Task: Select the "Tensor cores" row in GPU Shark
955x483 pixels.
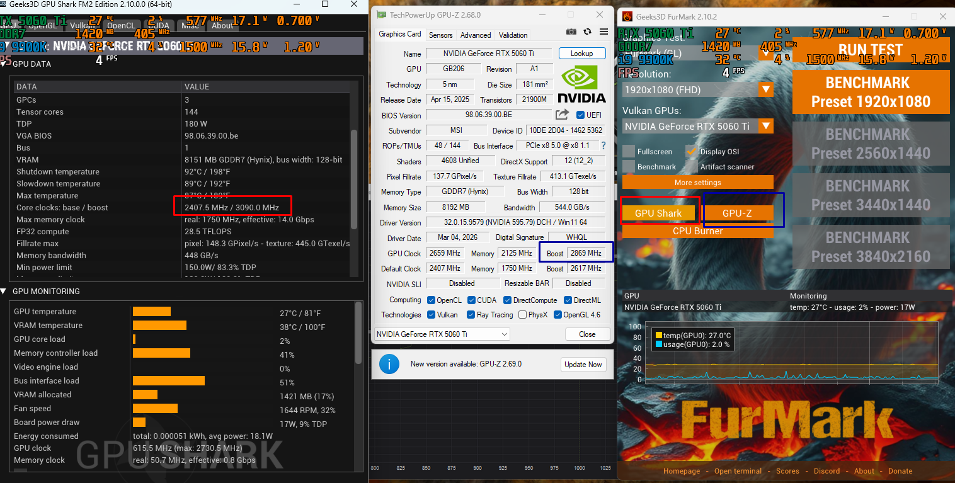Action: point(181,111)
